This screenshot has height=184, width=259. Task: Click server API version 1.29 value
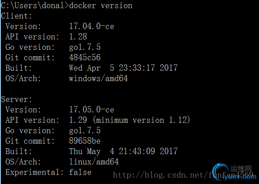pos(78,120)
